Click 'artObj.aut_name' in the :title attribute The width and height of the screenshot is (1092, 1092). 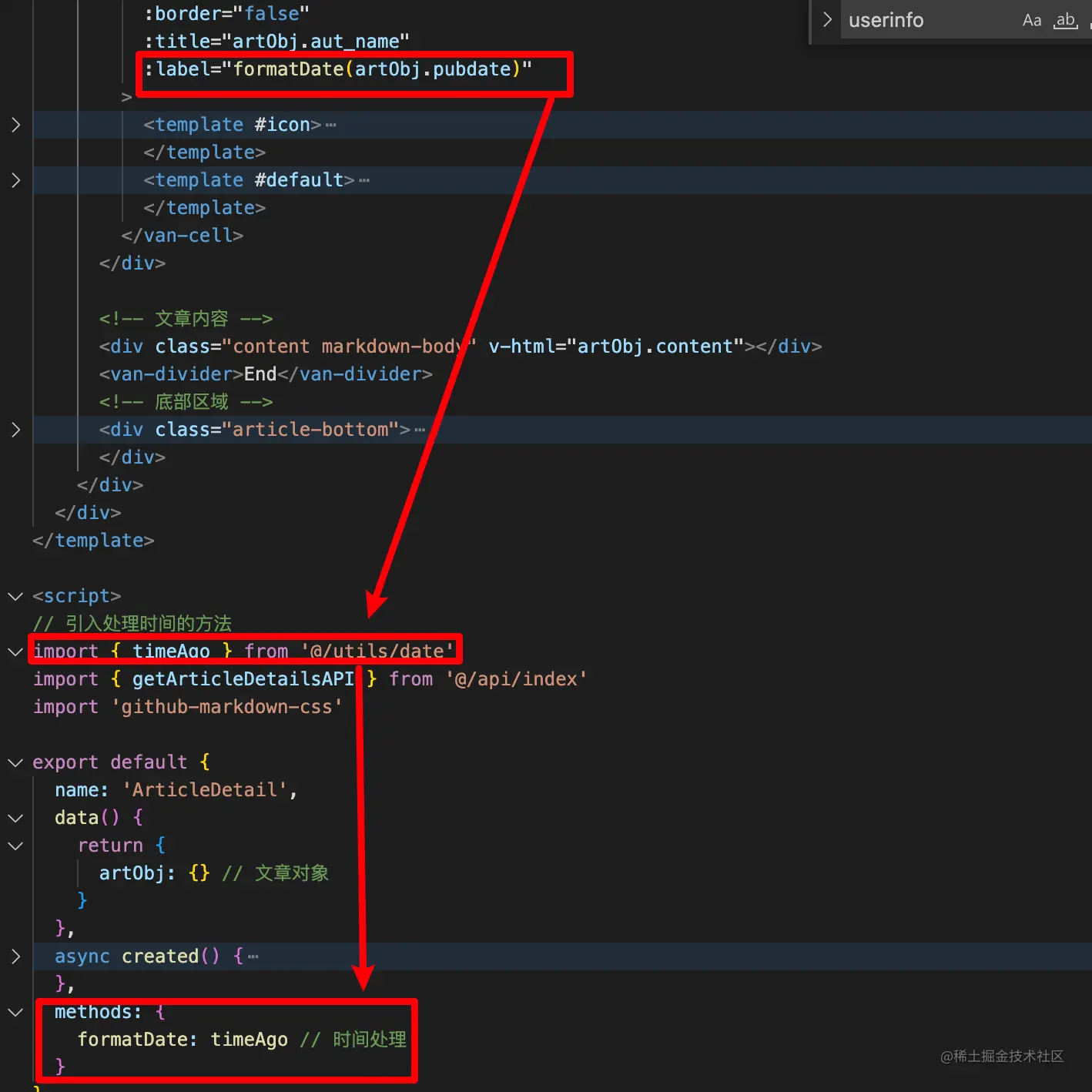coord(316,42)
